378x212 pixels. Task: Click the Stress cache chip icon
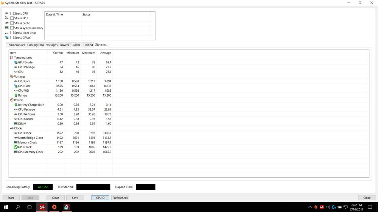pos(6,23)
